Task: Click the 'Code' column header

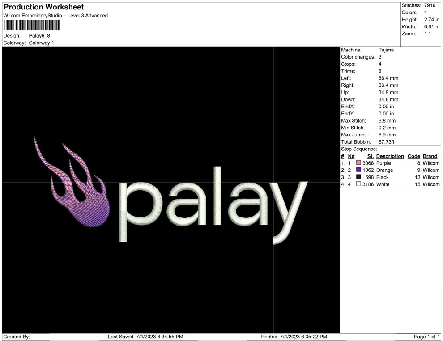Action: [x=413, y=156]
